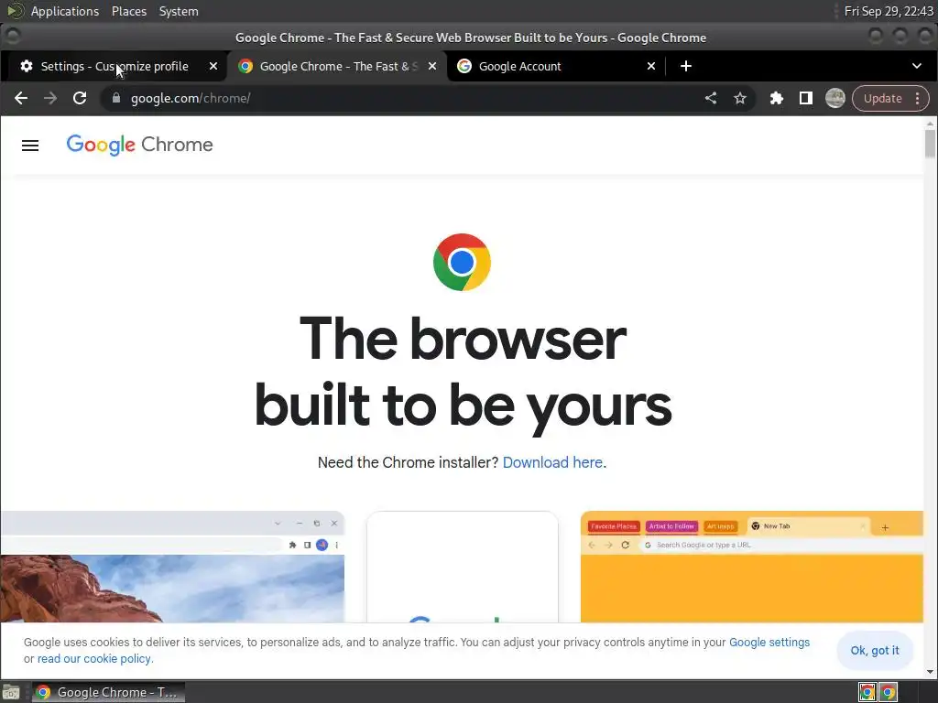938x703 pixels.
Task: Open read our cookie policy link
Action: tap(94, 659)
